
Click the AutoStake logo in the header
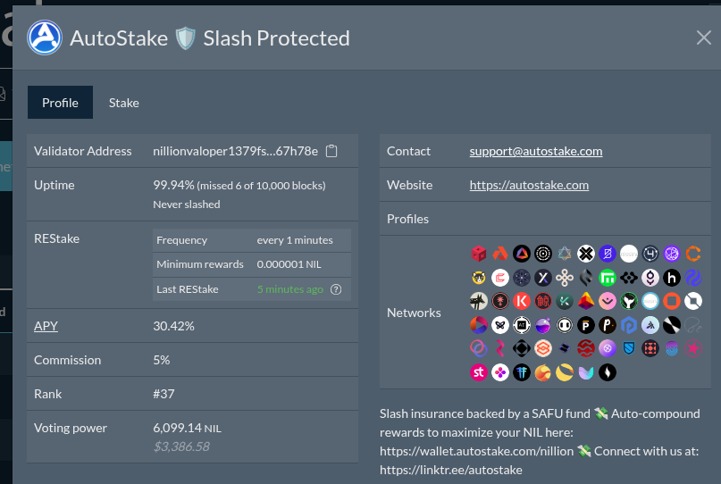tap(45, 38)
